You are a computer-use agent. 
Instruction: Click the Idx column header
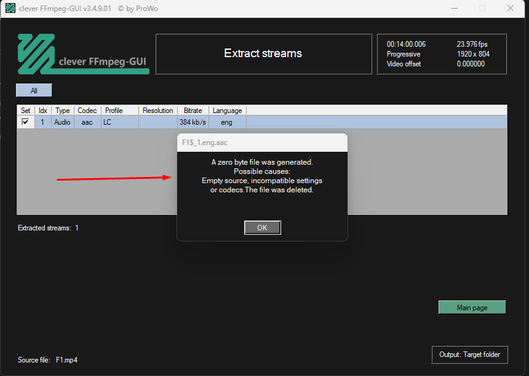43,111
